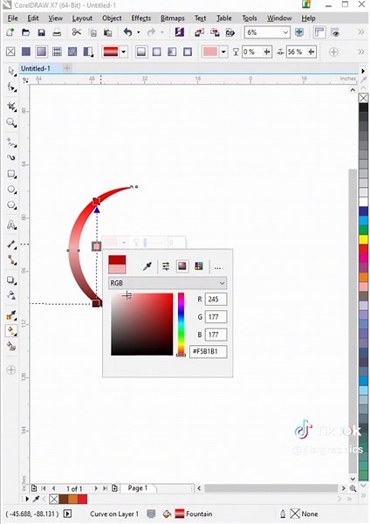The width and height of the screenshot is (370, 524).
Task: Choose Vector pattern fill type
Action: coord(57,52)
